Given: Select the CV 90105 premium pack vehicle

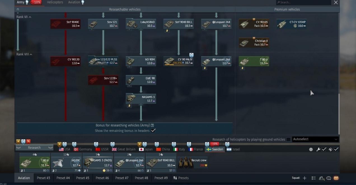Looking at the screenshot, I should [x=254, y=24].
